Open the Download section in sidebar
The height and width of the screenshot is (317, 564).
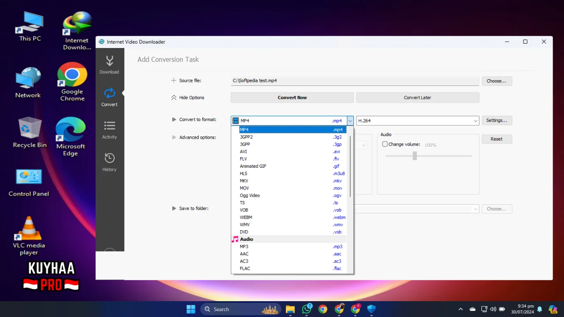[x=109, y=65]
